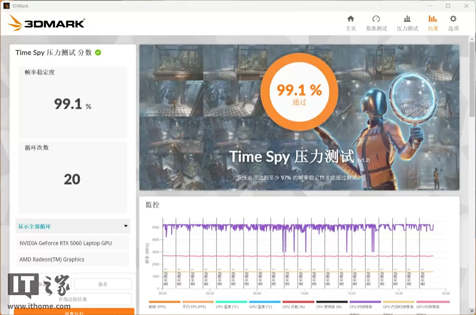Select the 基准测试 benchmark gauge icon
The image size is (476, 315).
click(376, 22)
